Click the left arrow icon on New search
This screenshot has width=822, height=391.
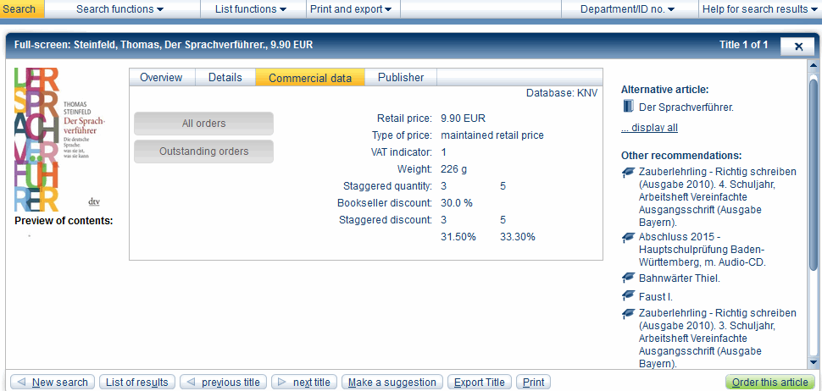[21, 383]
